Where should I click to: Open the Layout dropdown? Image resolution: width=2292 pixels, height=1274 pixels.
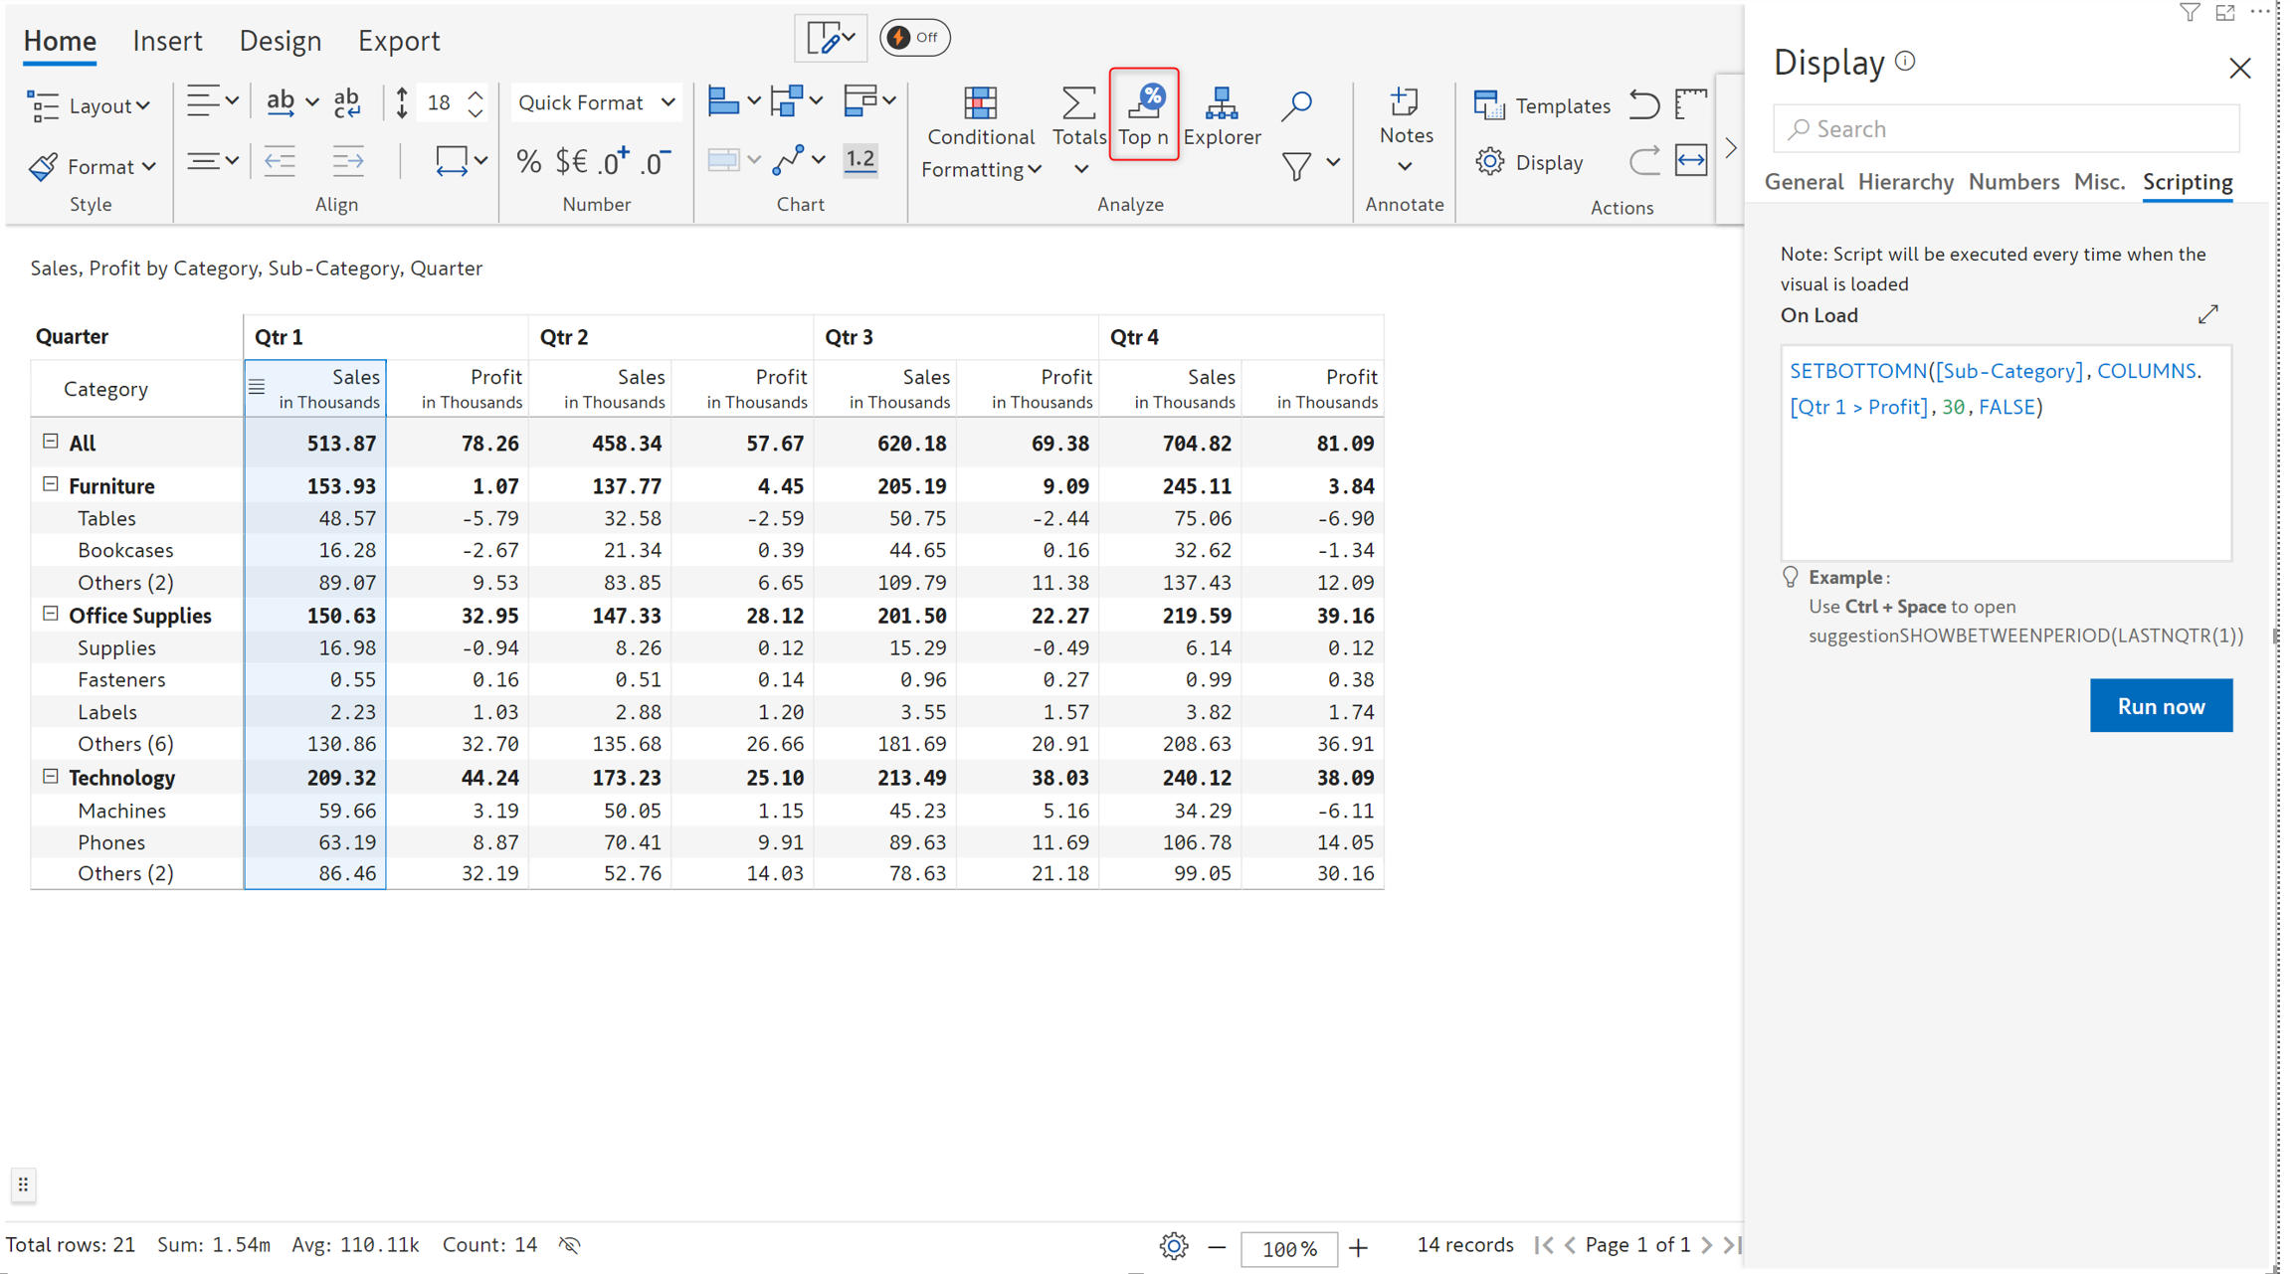[x=90, y=105]
